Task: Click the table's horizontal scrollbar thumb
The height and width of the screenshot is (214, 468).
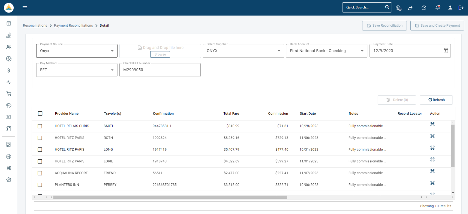Action: (x=170, y=197)
